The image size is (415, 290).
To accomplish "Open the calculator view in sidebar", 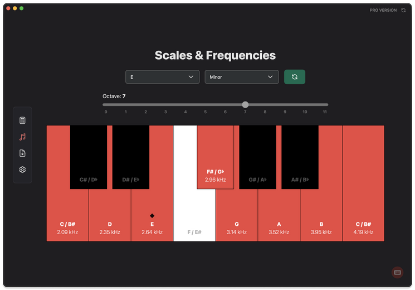I will 23,120.
